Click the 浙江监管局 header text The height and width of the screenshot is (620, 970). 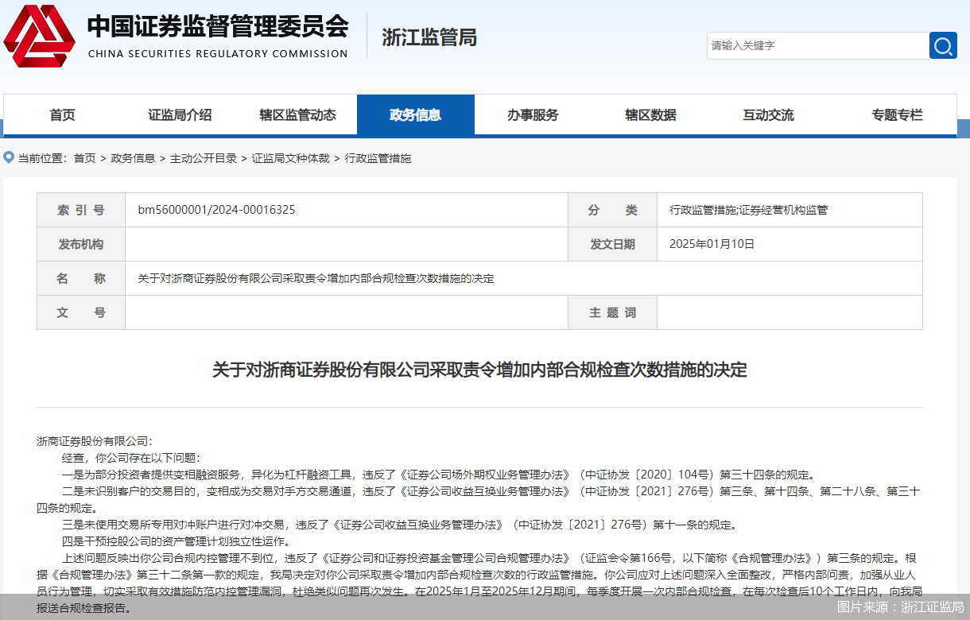pyautogui.click(x=429, y=37)
